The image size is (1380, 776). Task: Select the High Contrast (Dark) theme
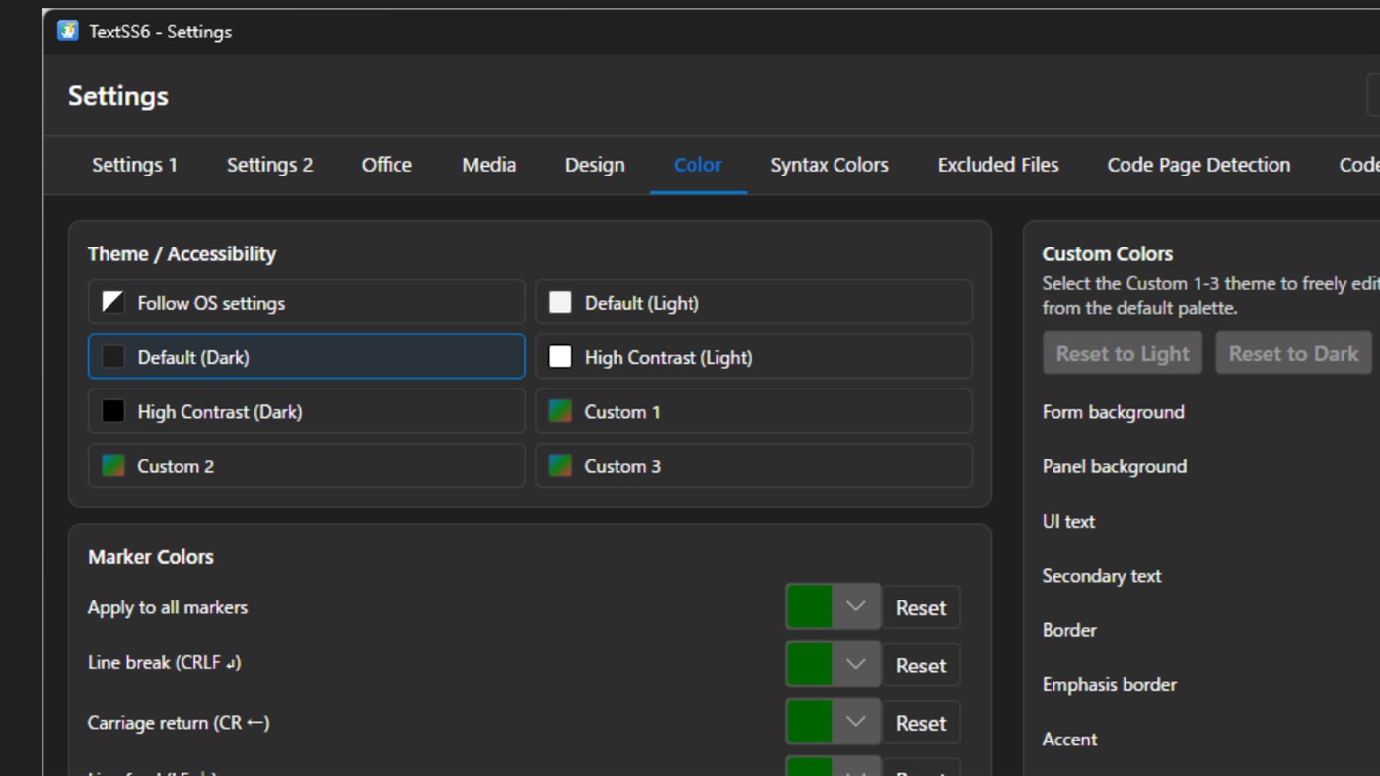point(306,411)
